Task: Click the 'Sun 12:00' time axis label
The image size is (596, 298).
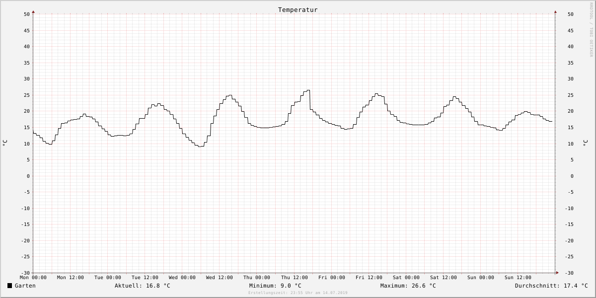Action: pyautogui.click(x=518, y=278)
